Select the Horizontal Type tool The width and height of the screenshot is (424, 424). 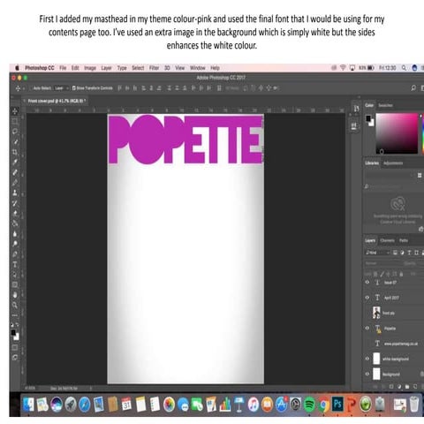click(15, 264)
